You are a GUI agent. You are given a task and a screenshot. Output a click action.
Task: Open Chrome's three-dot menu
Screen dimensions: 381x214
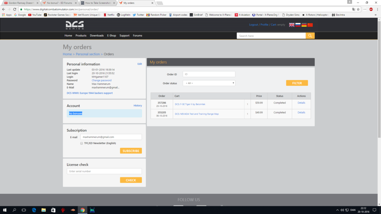coord(377,9)
